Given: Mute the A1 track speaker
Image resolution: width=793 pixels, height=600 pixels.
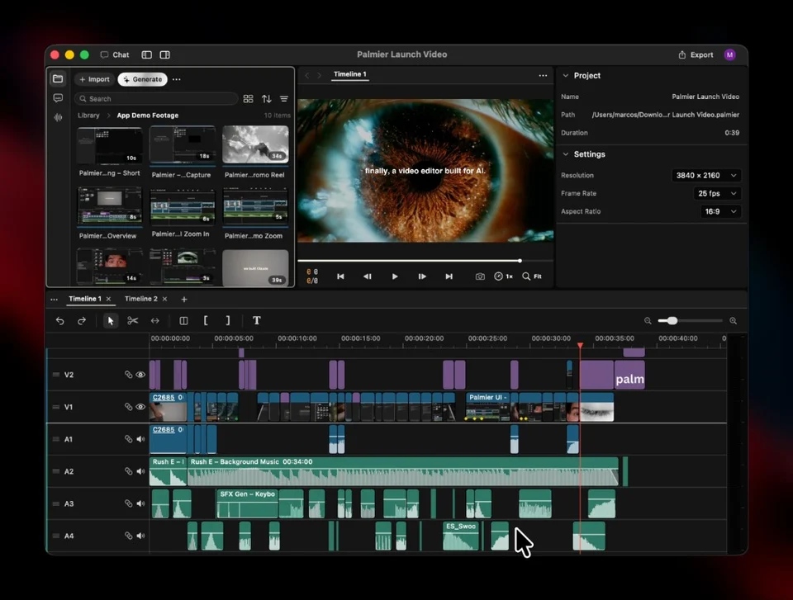Looking at the screenshot, I should [x=140, y=439].
